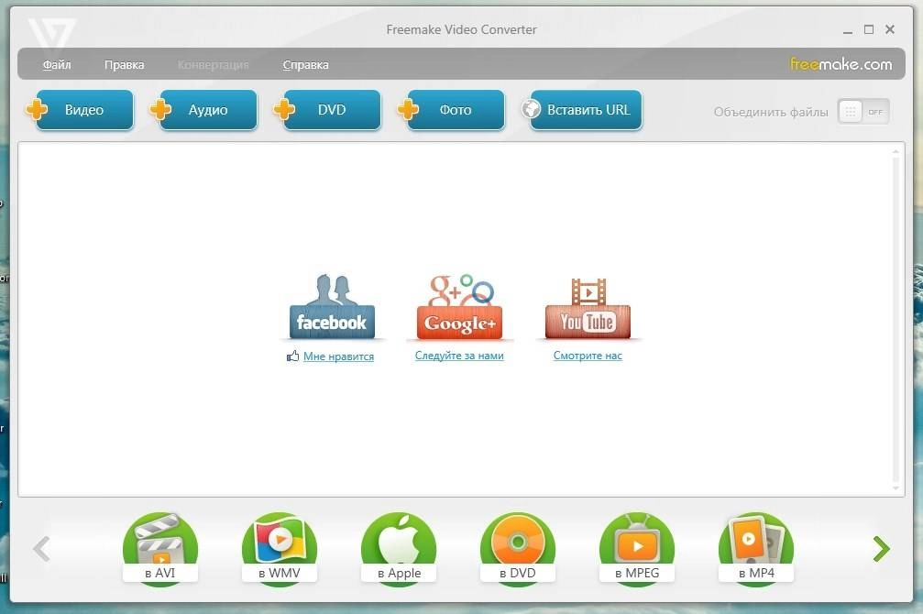Add photos with the Фото button
Screen dimensions: 923x614
[452, 110]
